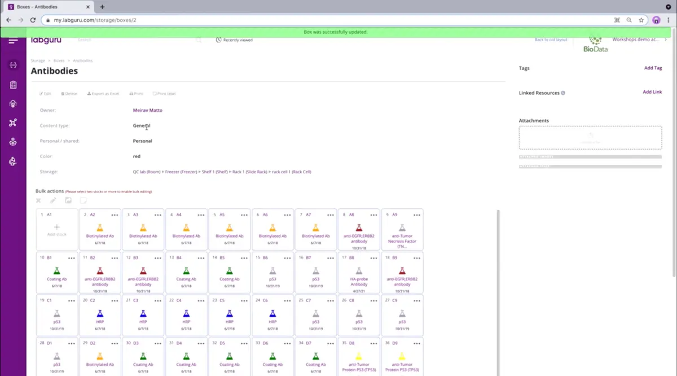Open the three-dots menu on cell A2

point(115,215)
